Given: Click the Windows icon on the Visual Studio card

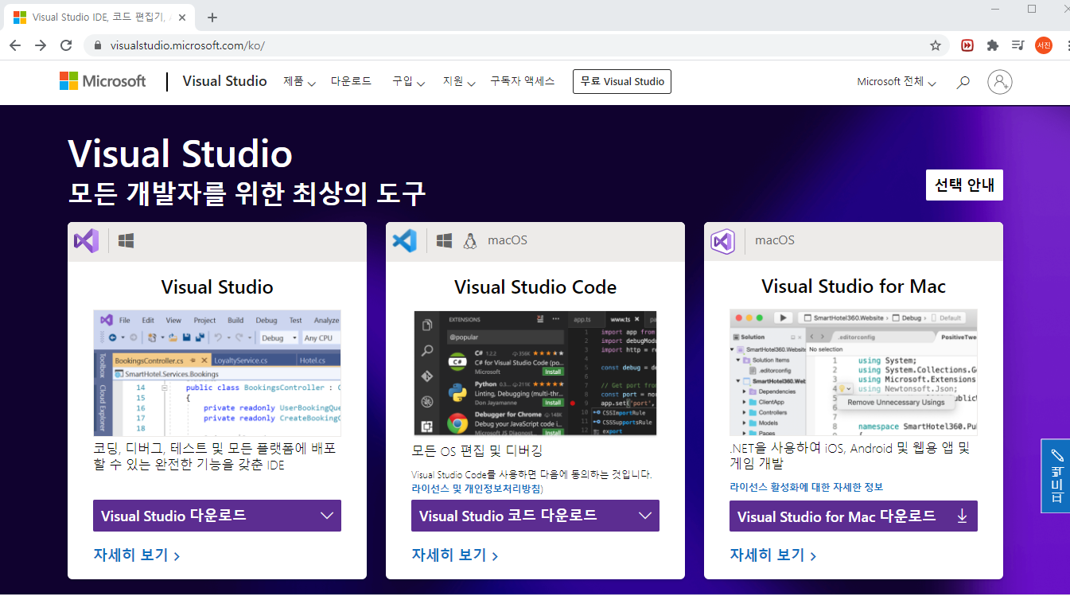Looking at the screenshot, I should [x=126, y=240].
